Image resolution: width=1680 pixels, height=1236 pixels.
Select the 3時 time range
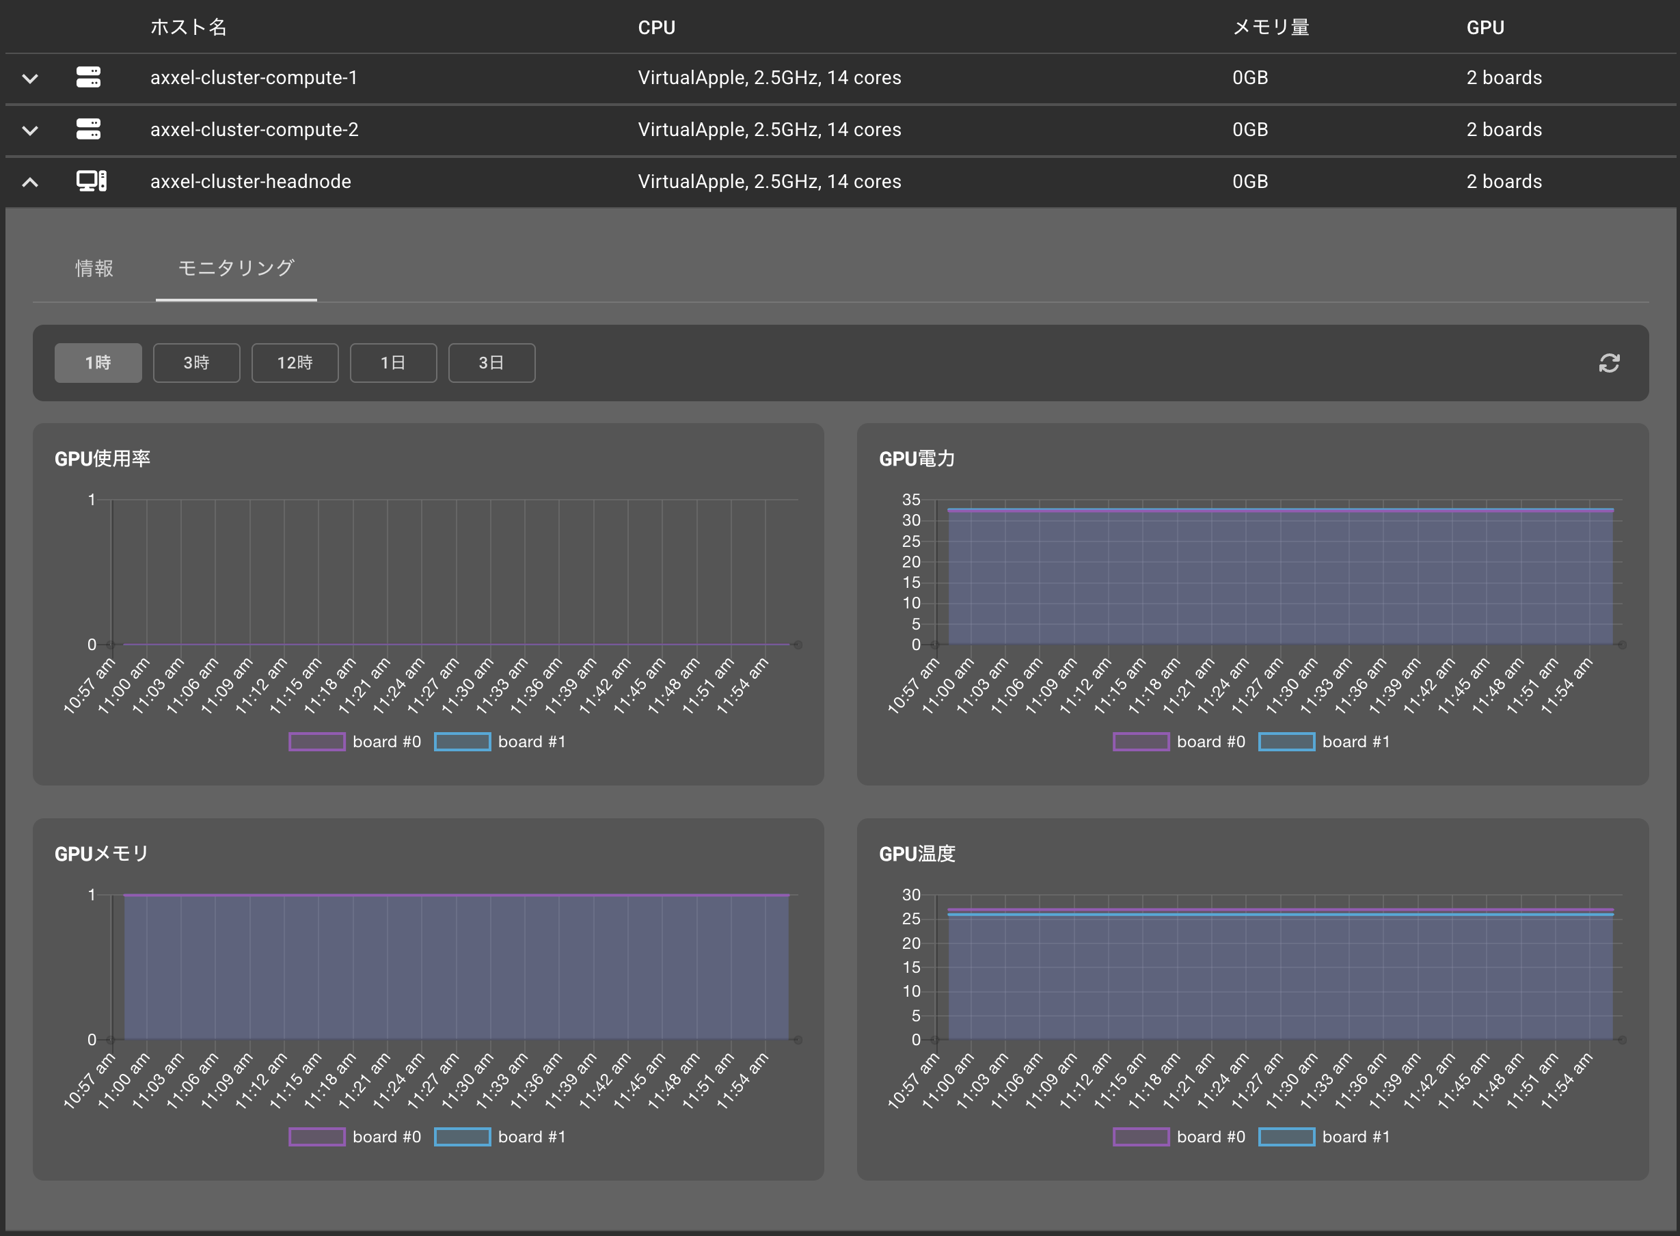point(197,363)
